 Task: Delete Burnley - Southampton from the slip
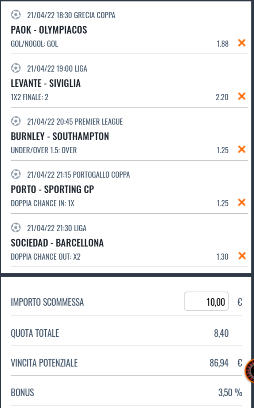[x=242, y=149]
